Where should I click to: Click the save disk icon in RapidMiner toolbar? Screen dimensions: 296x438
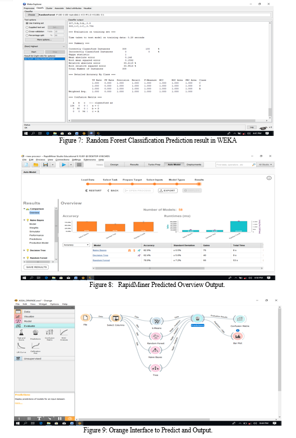point(45,165)
